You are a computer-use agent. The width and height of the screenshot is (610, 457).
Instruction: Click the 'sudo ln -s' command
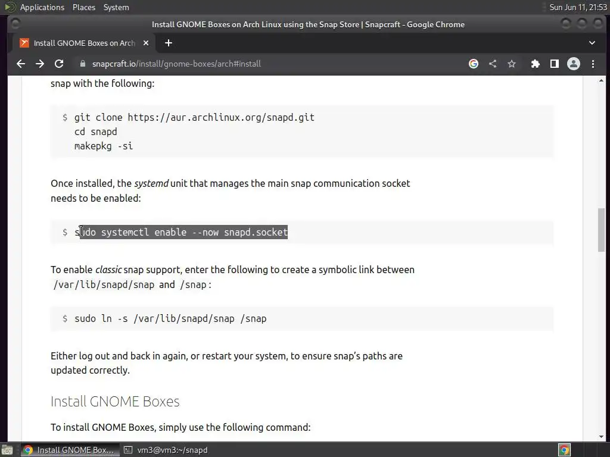click(x=170, y=319)
